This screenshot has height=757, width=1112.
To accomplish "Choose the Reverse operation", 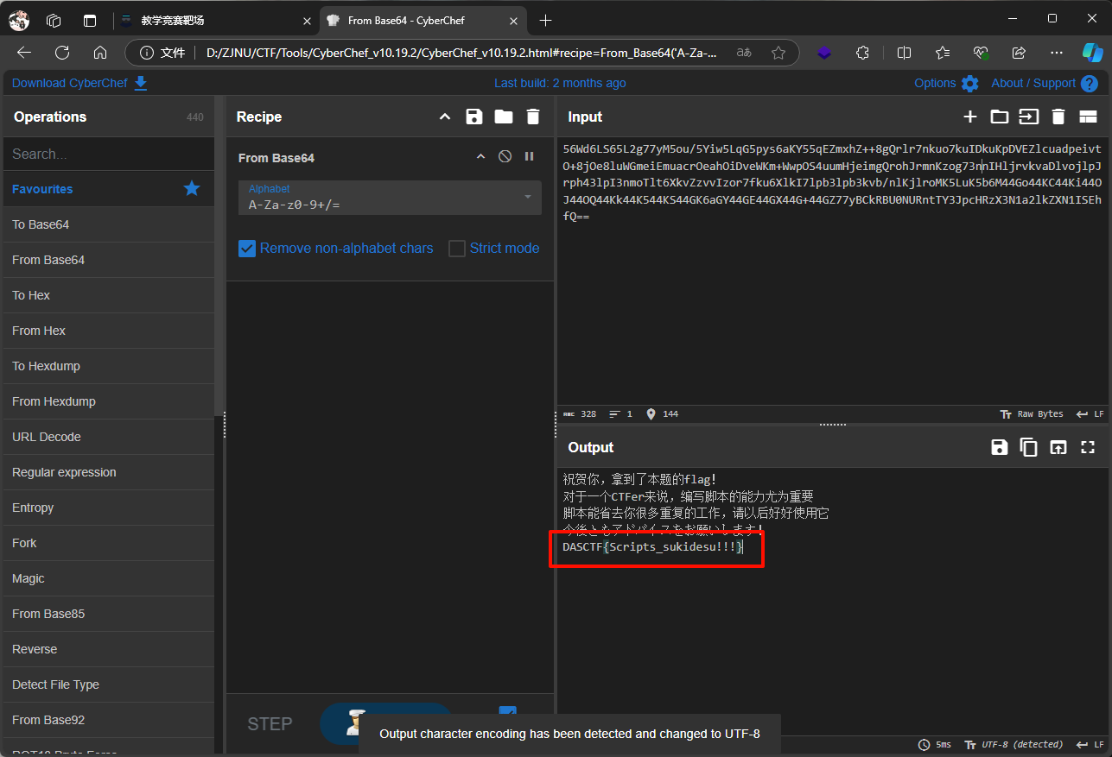I will pos(109,649).
